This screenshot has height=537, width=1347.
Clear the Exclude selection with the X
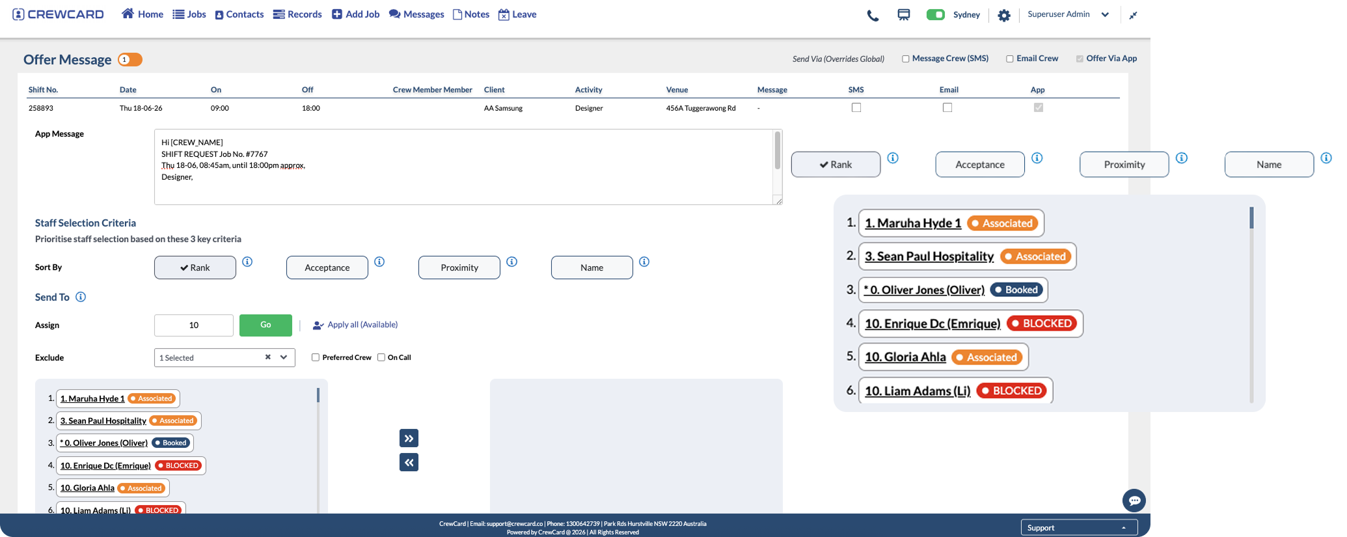tap(268, 357)
